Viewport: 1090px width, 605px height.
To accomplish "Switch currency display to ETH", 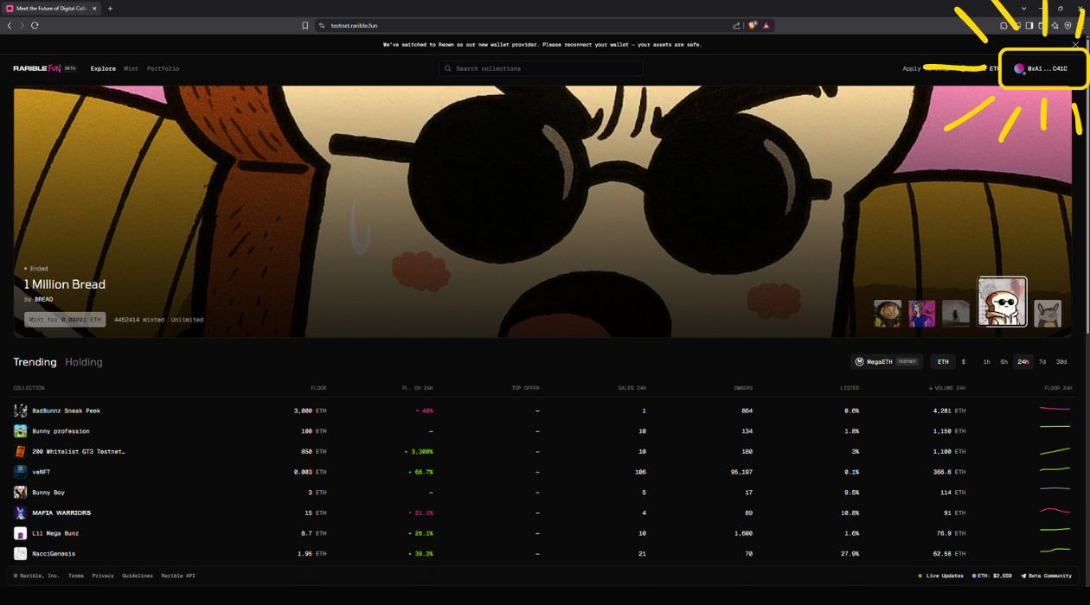I will tap(943, 362).
